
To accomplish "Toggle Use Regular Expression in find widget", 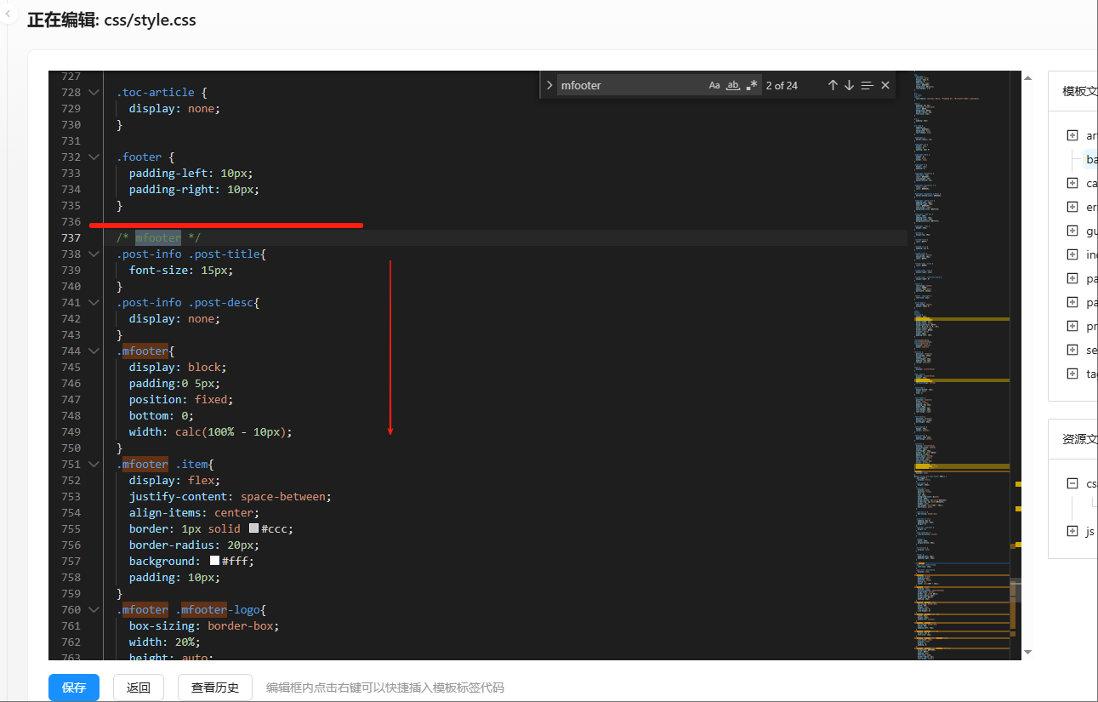I will tap(752, 85).
